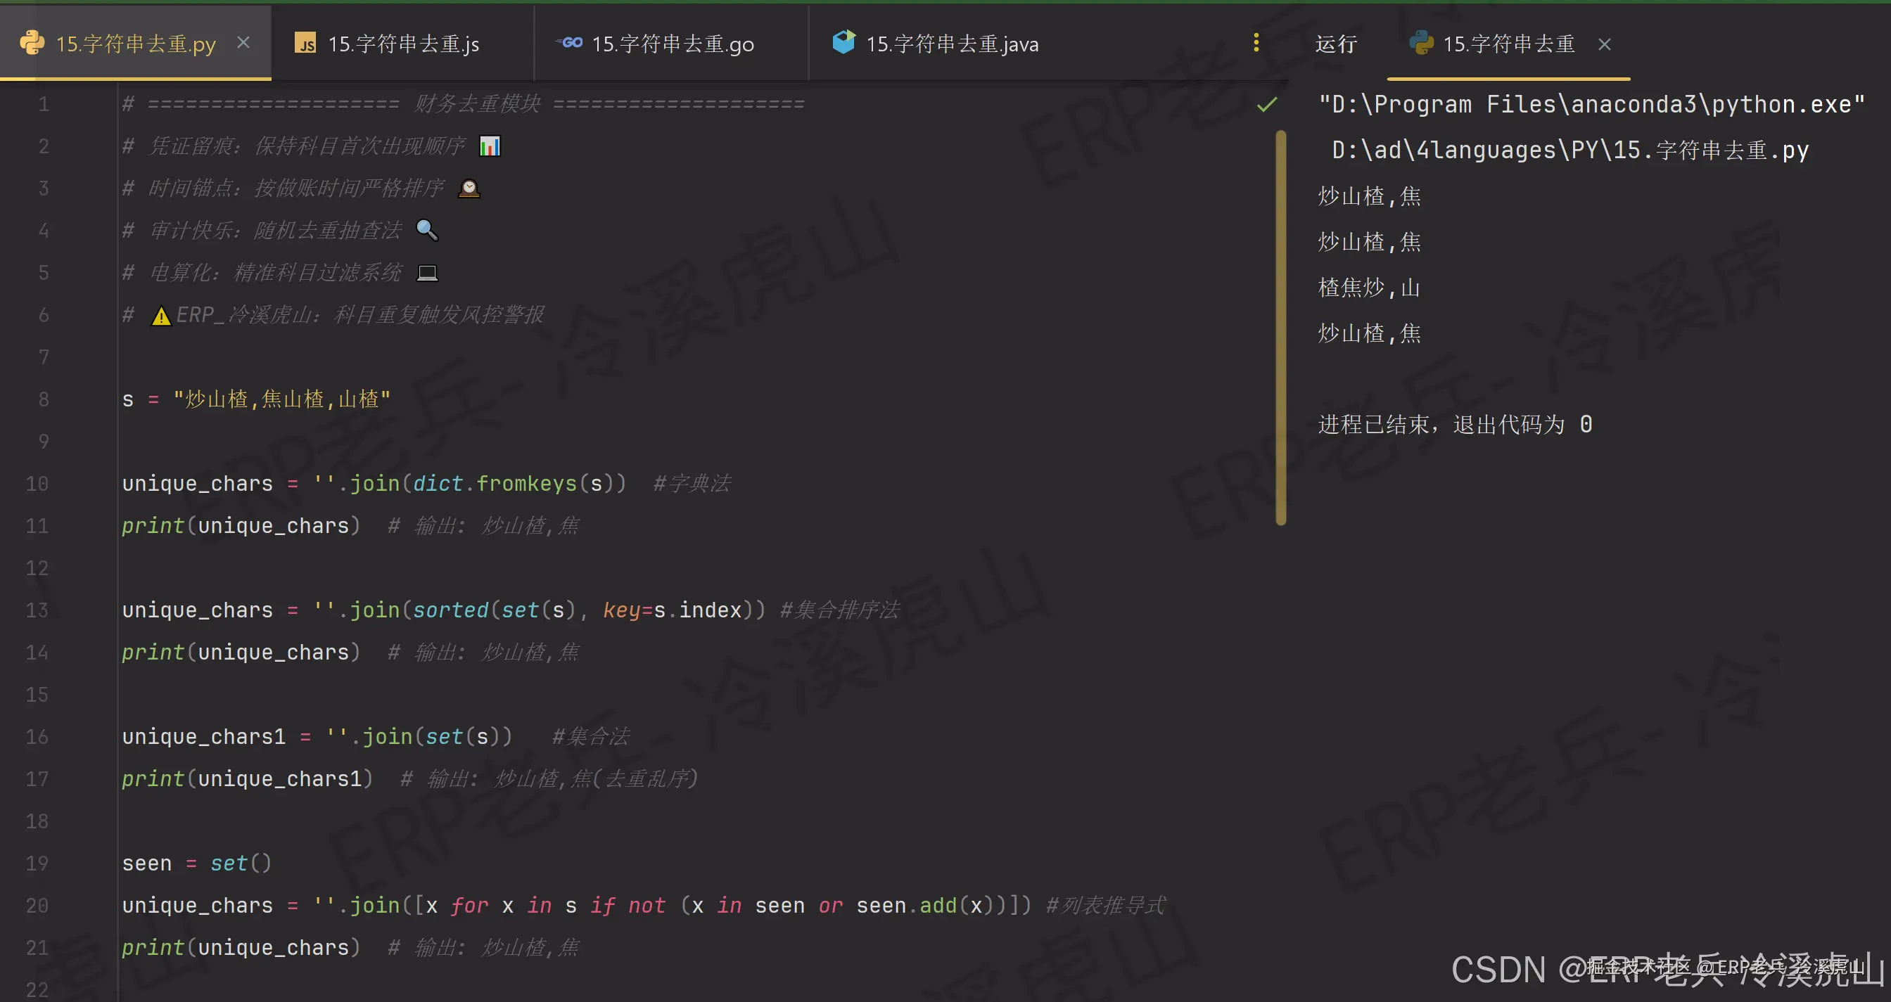Click the JS file icon on the tab
This screenshot has width=1891, height=1002.
[x=305, y=44]
